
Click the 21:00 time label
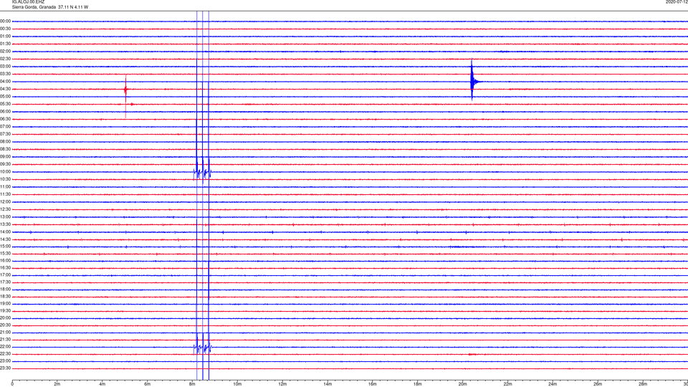(x=5, y=332)
